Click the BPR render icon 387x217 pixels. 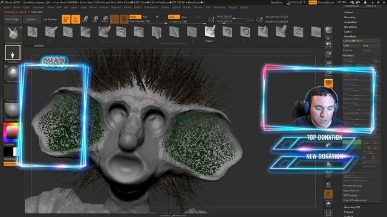pos(328,31)
